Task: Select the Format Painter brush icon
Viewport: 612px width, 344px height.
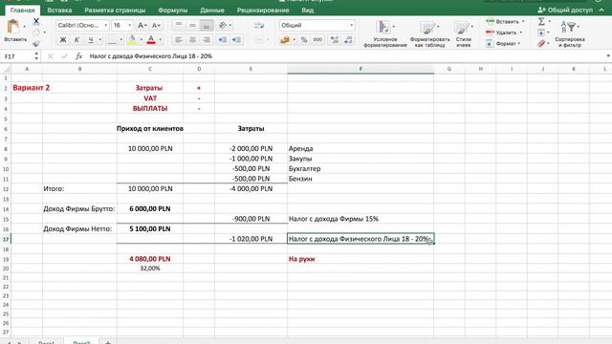Action: 36,43
